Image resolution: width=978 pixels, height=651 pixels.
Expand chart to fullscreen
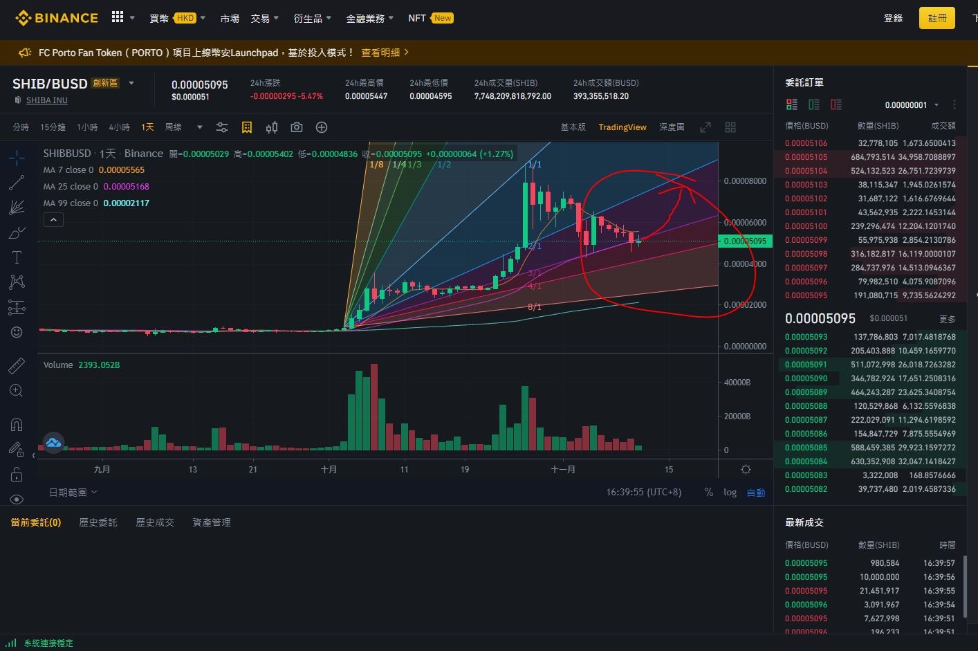tap(705, 127)
